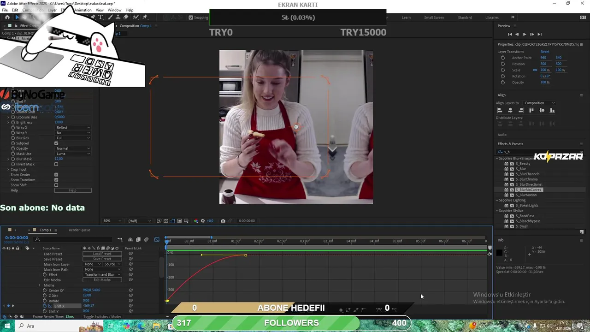Click stopwatch for Anchor Point property

[503, 58]
